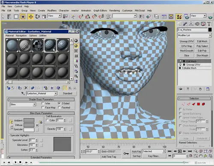Screen dimensions: 214x166
Task: Select Element sub-object level cube icon
Action: [x=203, y=104]
